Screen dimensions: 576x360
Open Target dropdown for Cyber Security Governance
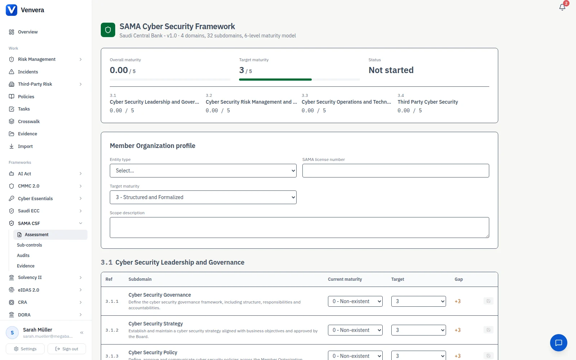pyautogui.click(x=419, y=301)
